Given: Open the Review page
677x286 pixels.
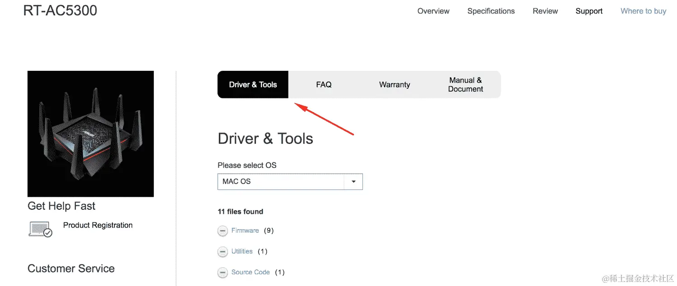Looking at the screenshot, I should 545,11.
